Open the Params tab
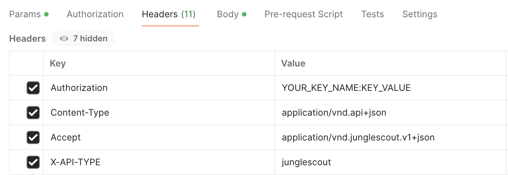The image size is (508, 175). [x=29, y=14]
